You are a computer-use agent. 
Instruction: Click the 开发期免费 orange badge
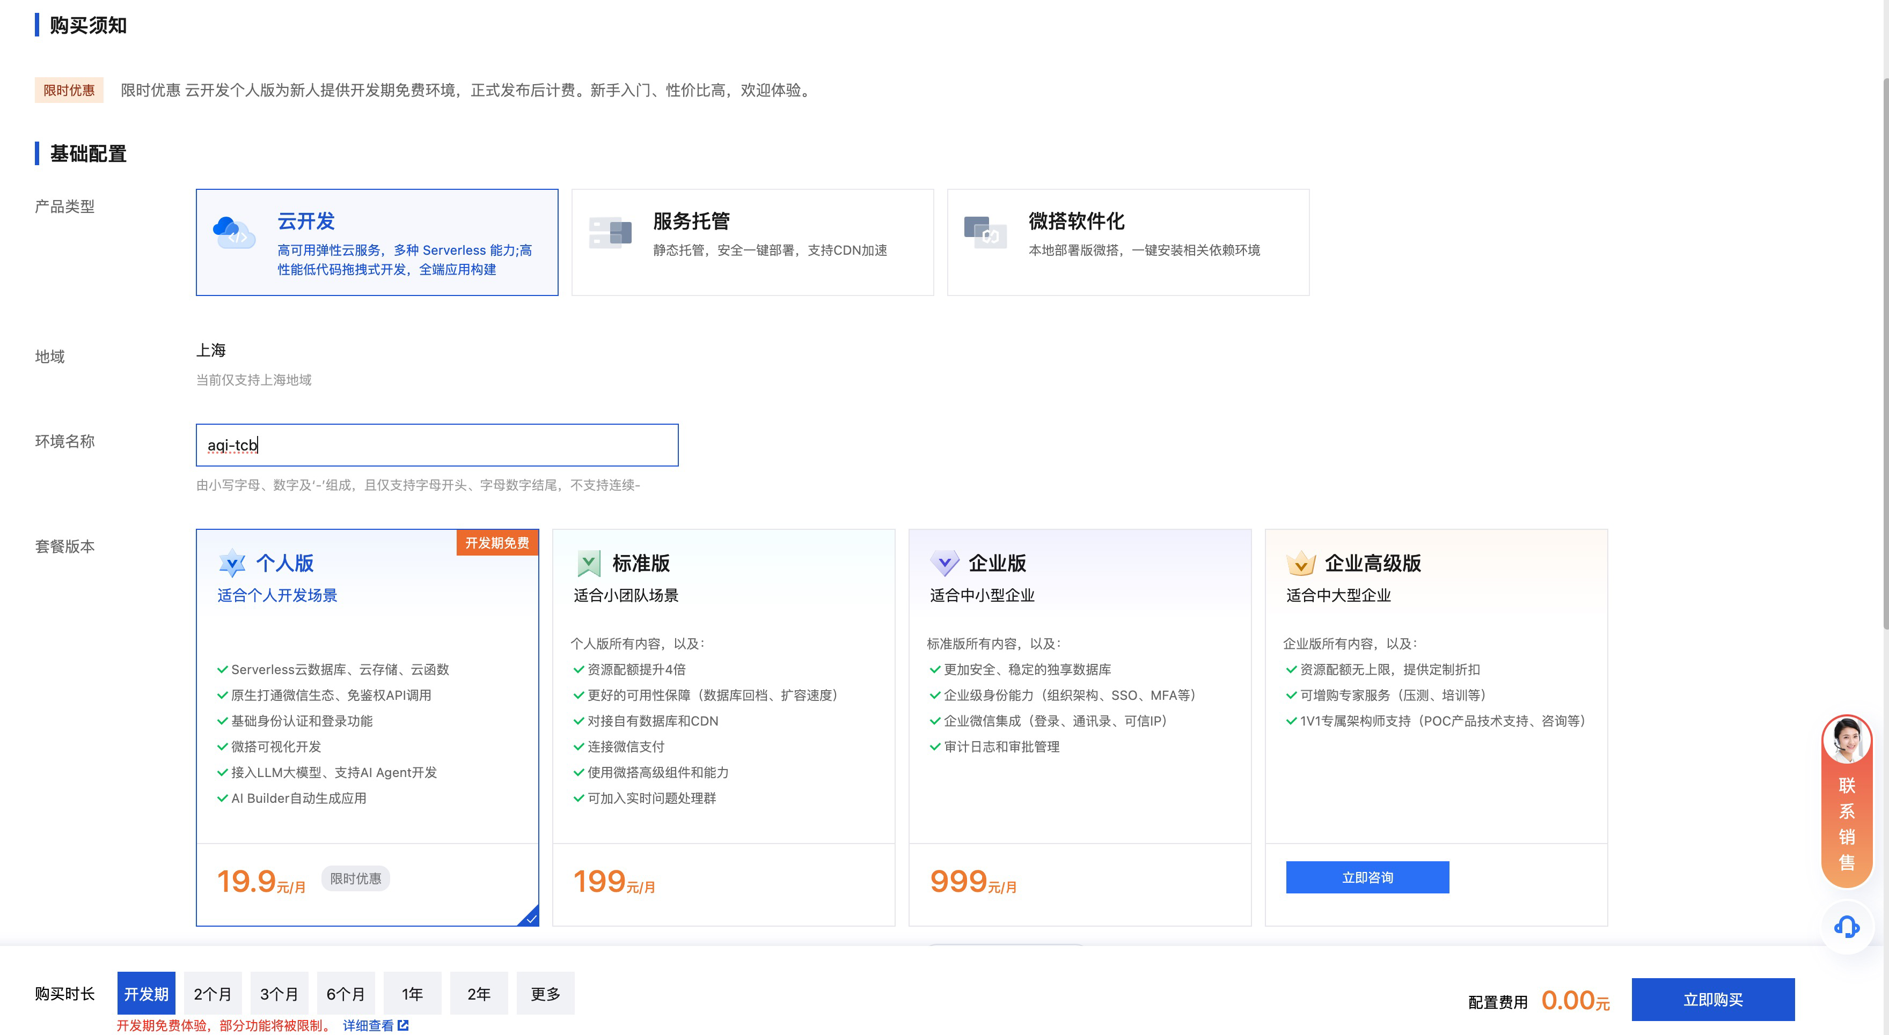[497, 542]
